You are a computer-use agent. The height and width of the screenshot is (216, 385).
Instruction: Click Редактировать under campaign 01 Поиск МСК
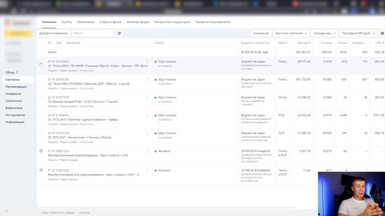pyautogui.click(x=69, y=71)
